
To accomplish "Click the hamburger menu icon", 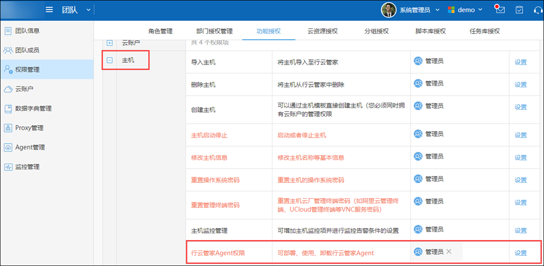I will 50,10.
